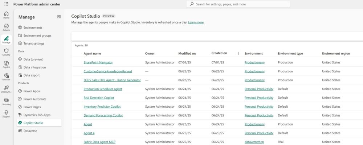Open Monitor in the left rail
Screen dimensions: 363x145
tap(6, 77)
